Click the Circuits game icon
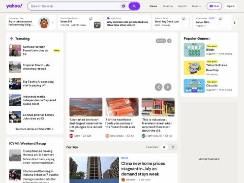 pyautogui.click(x=194, y=86)
